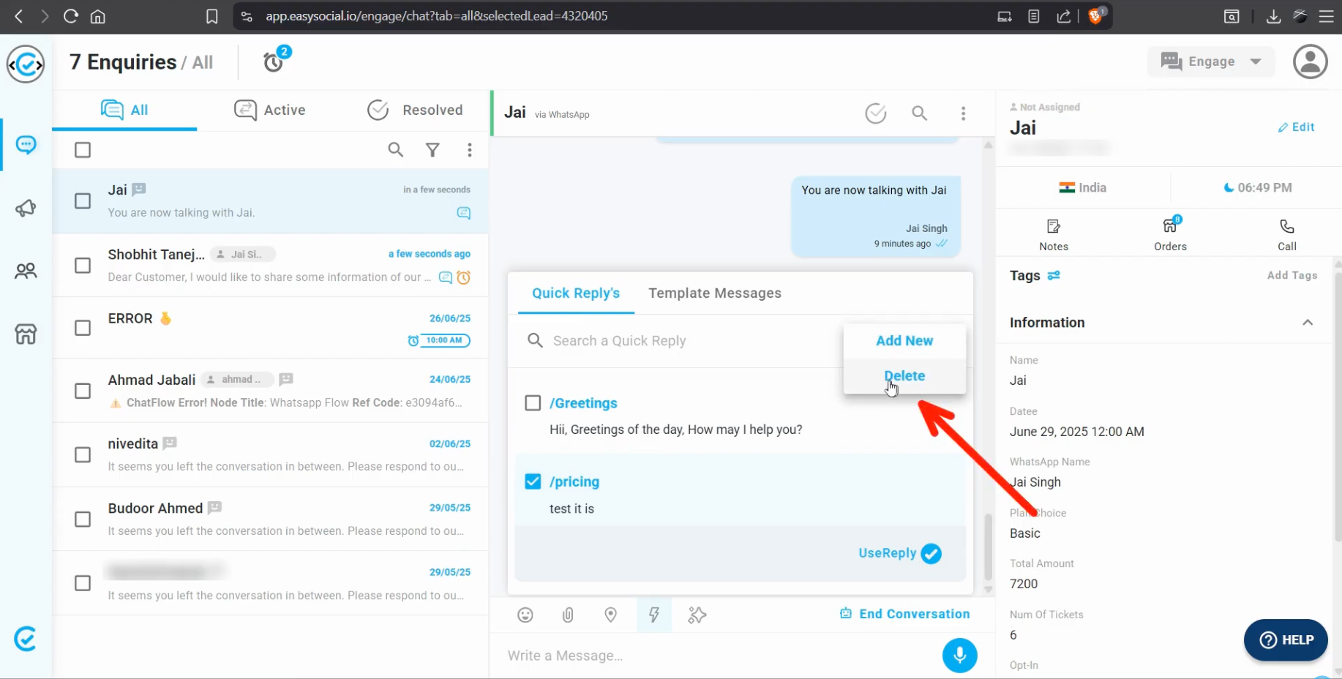The width and height of the screenshot is (1342, 679).
Task: Click the location pin icon
Action: [x=610, y=615]
